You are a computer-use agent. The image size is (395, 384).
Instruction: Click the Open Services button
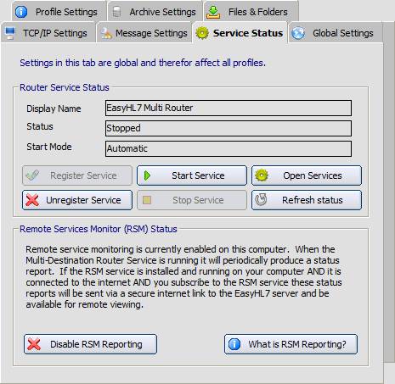307,175
